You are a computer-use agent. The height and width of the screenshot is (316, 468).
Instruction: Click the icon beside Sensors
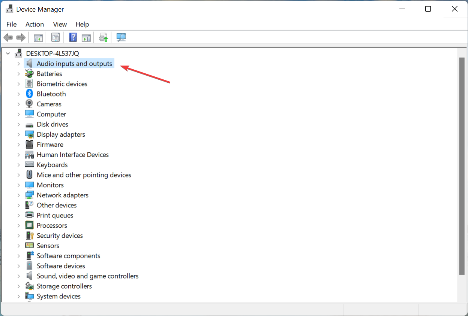point(29,246)
